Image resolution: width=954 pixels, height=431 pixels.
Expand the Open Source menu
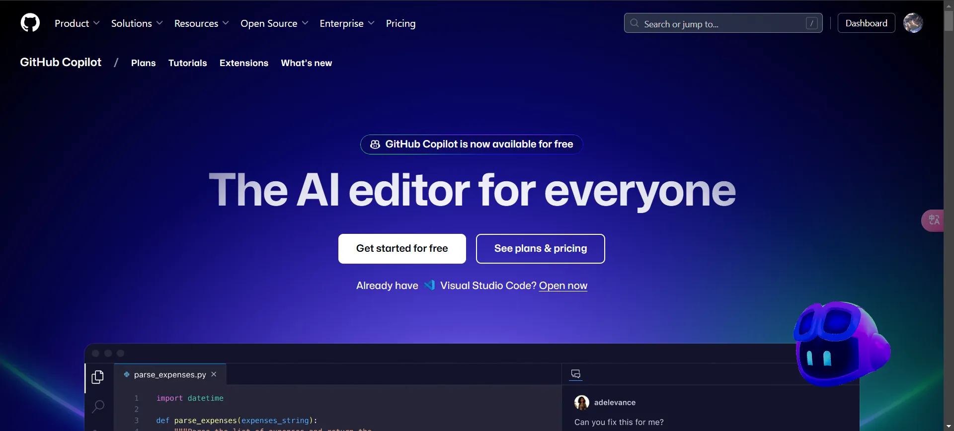274,23
